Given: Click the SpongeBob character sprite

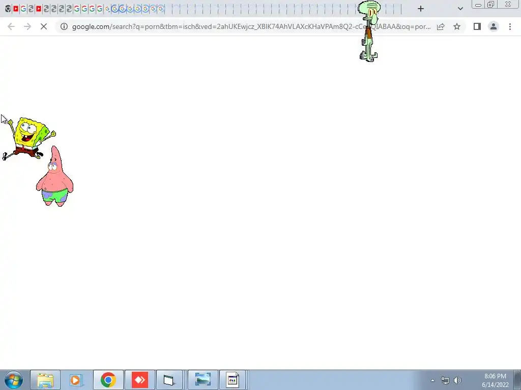Looking at the screenshot, I should click(29, 138).
